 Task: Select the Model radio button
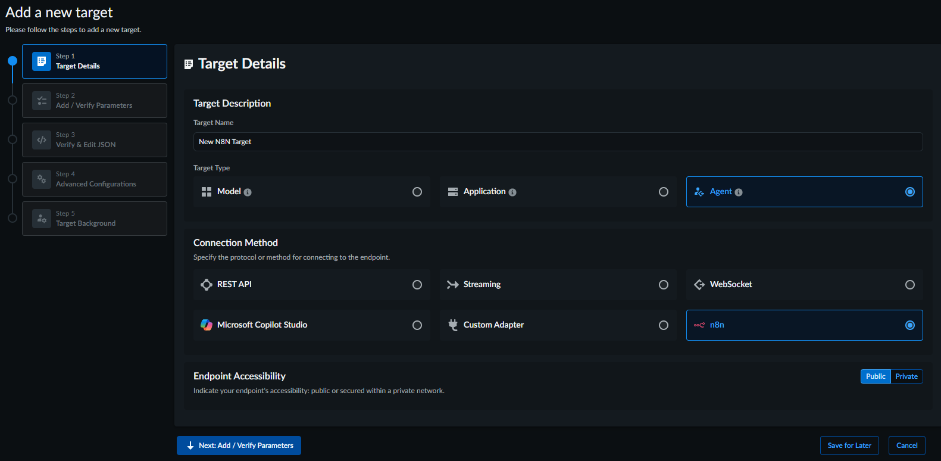click(x=417, y=192)
